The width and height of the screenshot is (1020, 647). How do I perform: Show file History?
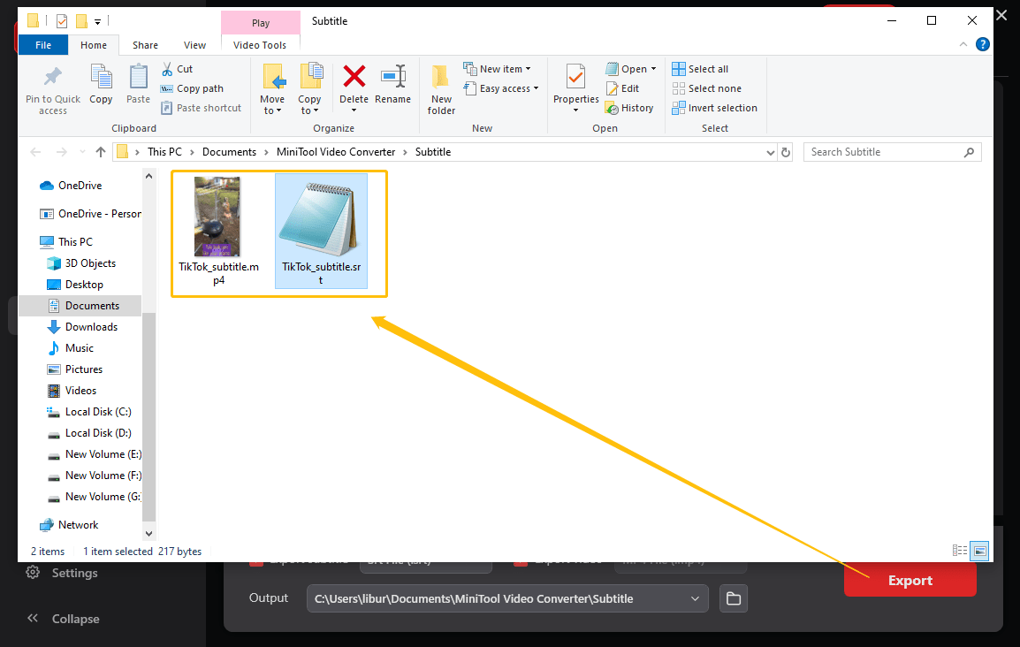point(629,108)
